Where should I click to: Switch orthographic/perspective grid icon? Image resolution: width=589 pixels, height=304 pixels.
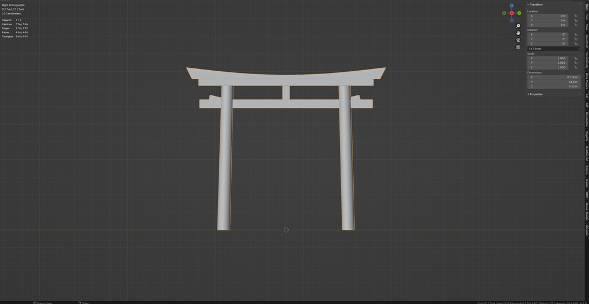coord(518,47)
